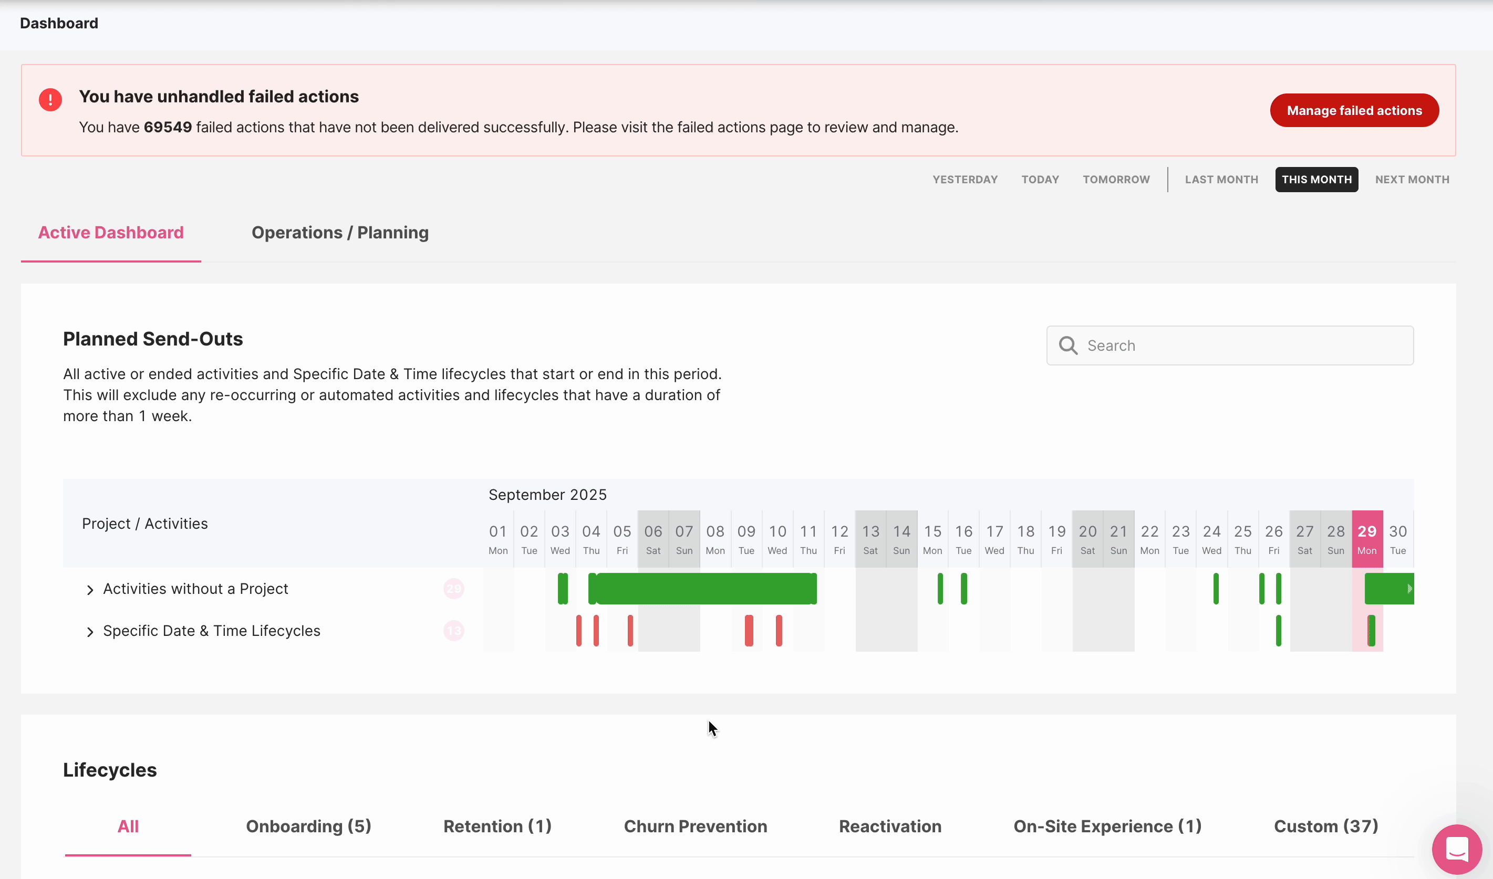This screenshot has height=879, width=1493.
Task: Click red lifecycle marker on day 09
Action: [749, 631]
